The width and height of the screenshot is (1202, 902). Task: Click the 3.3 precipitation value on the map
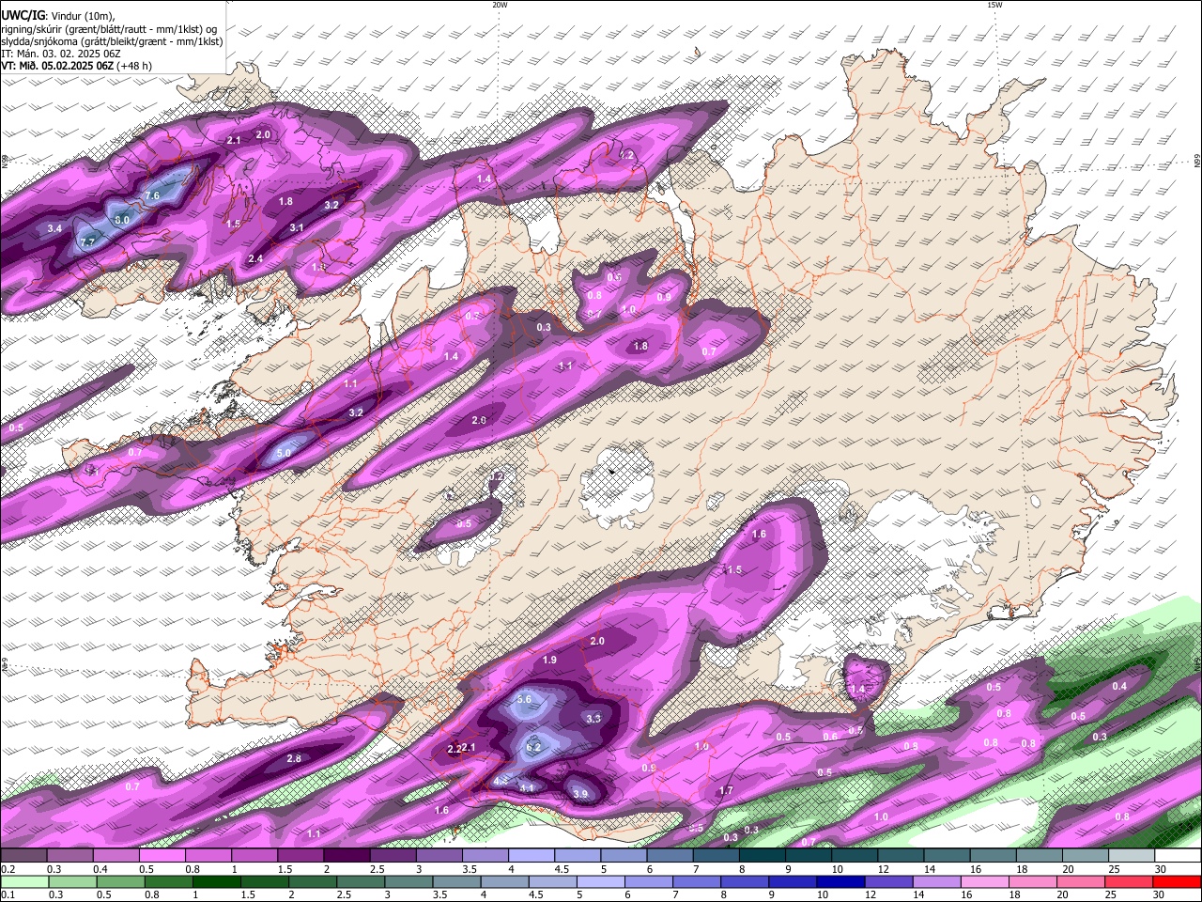[x=593, y=719]
